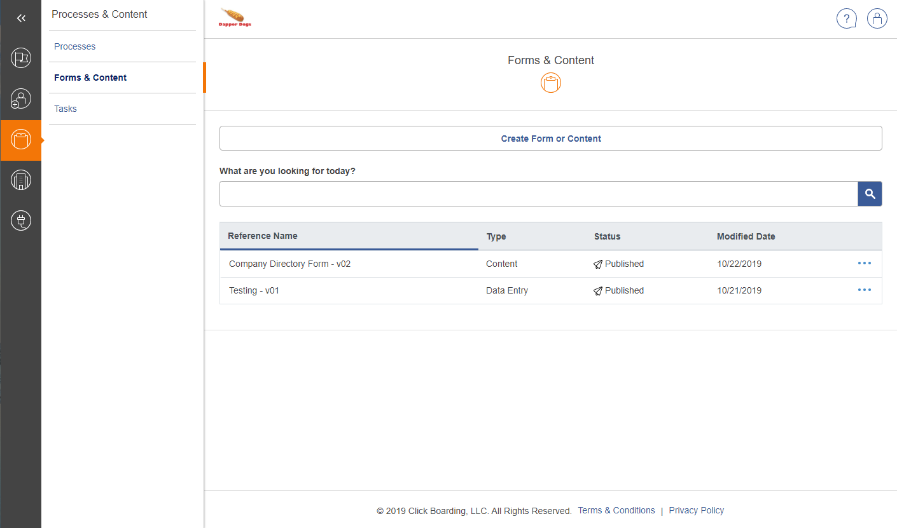Click the Dapper Dogs logo
Viewport: 897px width, 528px height.
tap(235, 18)
